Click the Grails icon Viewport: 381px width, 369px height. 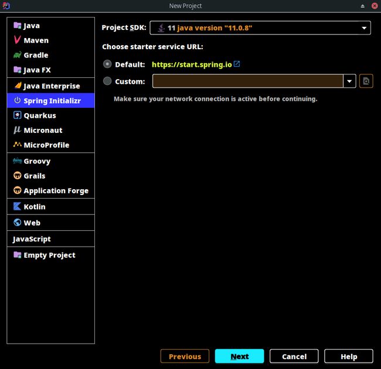point(17,175)
